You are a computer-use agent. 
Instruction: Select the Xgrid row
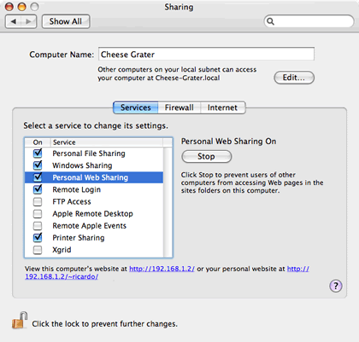coord(94,250)
